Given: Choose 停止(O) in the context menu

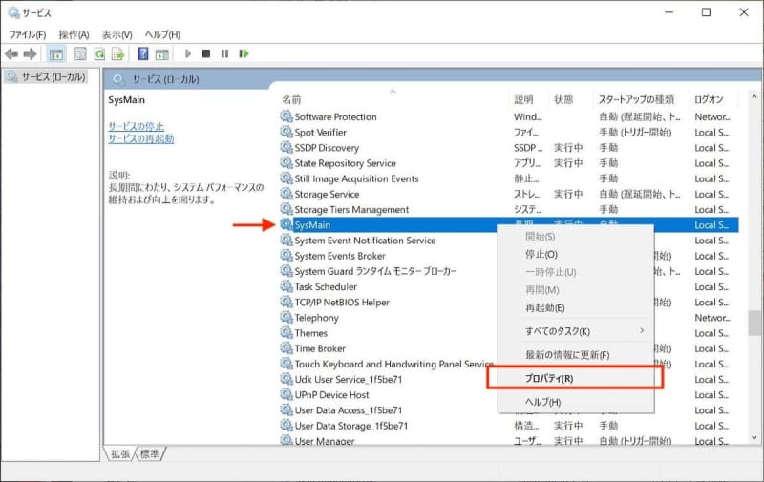Looking at the screenshot, I should pos(575,254).
